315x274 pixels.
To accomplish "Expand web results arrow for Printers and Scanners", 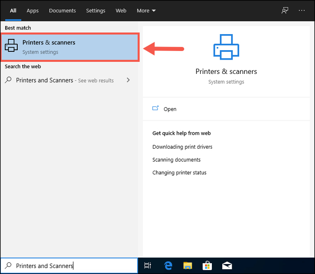I will 128,80.
